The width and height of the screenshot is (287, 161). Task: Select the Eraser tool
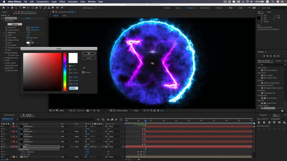(x=53, y=8)
